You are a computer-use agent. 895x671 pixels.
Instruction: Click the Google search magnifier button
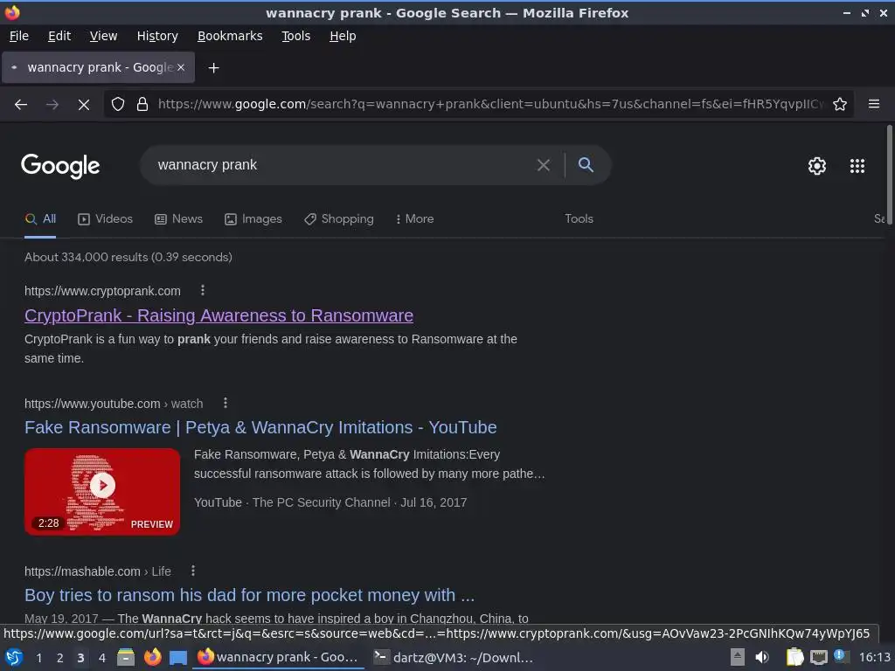click(x=586, y=165)
